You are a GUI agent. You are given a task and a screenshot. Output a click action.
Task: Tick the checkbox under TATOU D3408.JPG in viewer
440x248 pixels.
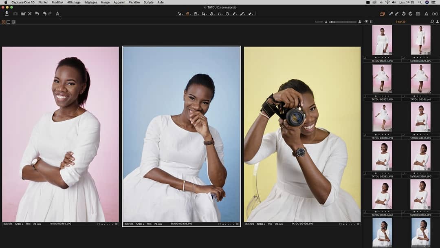[340, 224]
